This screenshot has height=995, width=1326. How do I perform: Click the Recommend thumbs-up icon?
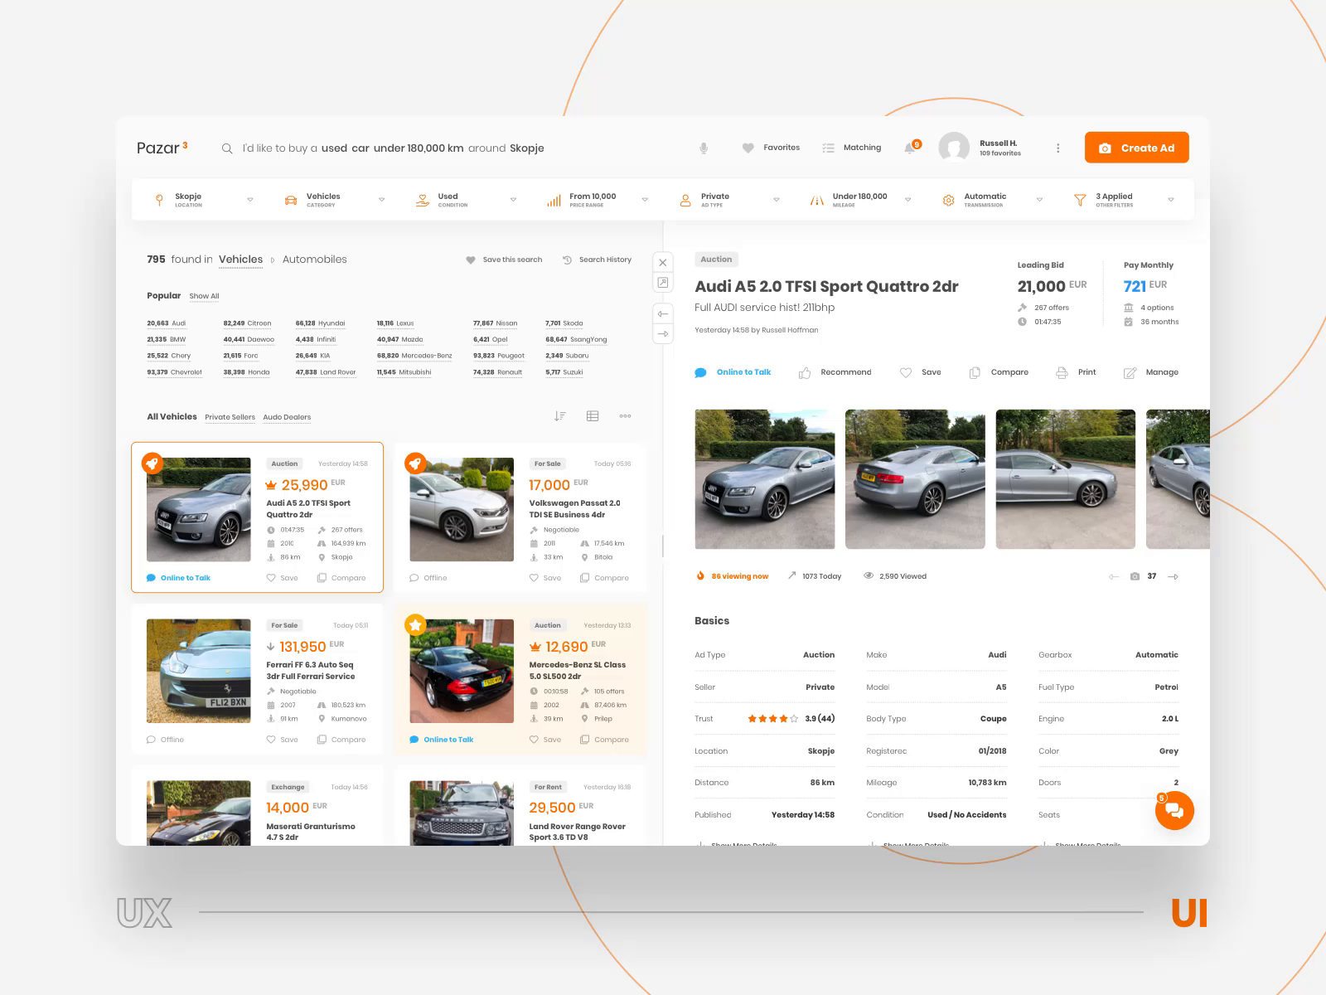(804, 372)
